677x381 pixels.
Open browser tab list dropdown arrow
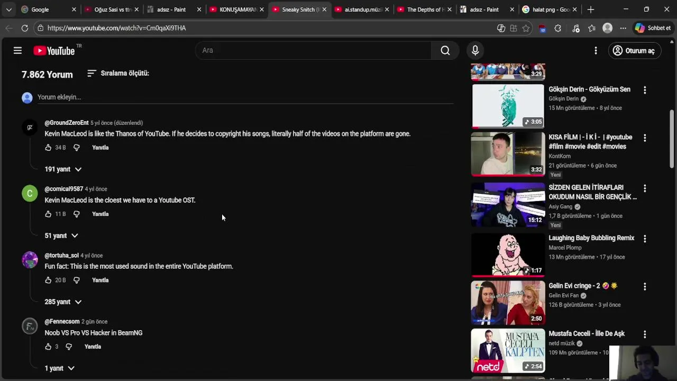pos(8,10)
